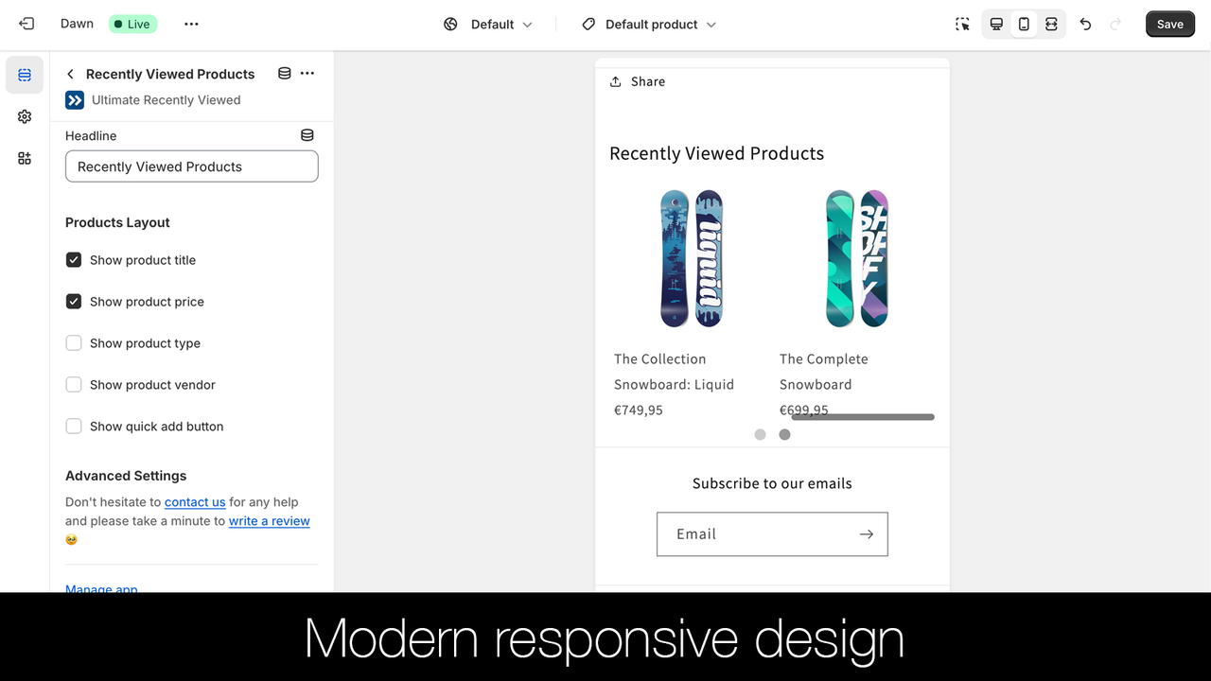This screenshot has height=681, width=1211.
Task: Click the Email subscription field
Action: point(757,533)
